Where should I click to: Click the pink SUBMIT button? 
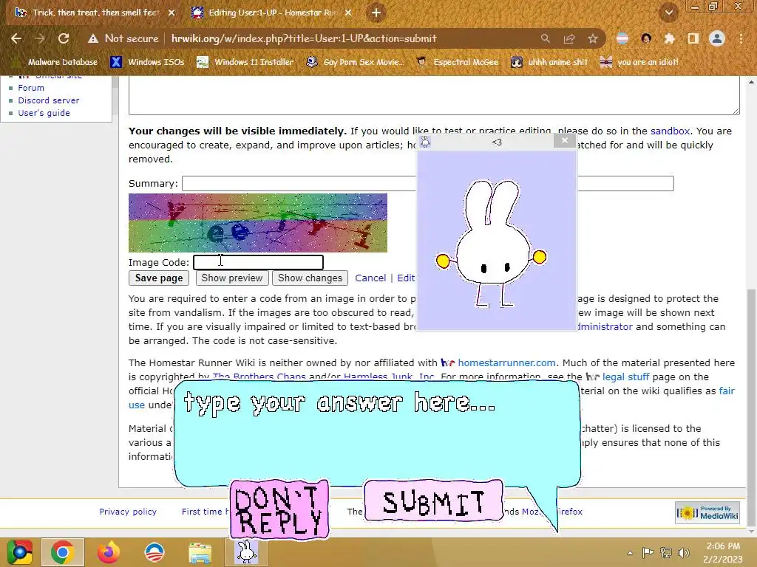point(433,501)
